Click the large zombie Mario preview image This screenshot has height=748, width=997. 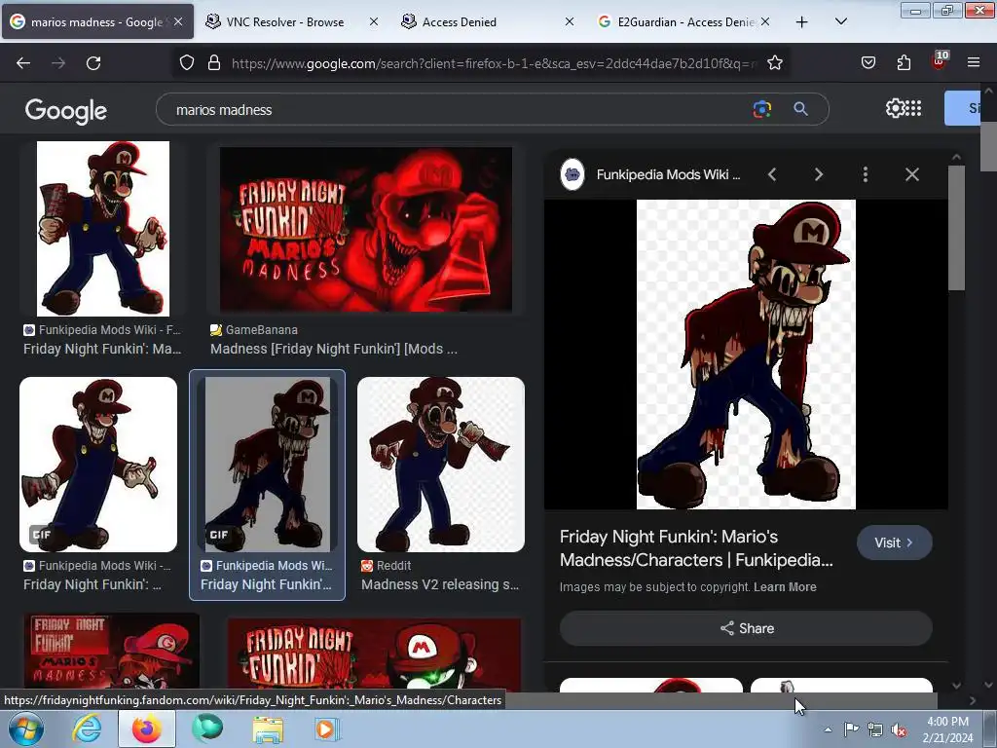click(746, 355)
